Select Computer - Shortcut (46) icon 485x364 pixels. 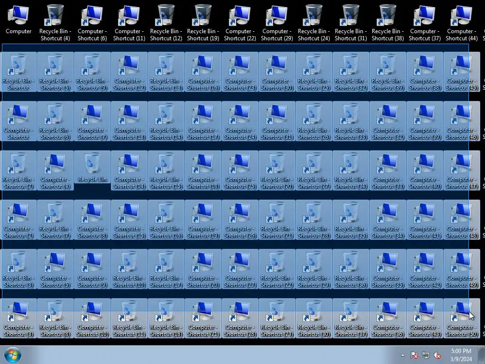tap(462, 121)
